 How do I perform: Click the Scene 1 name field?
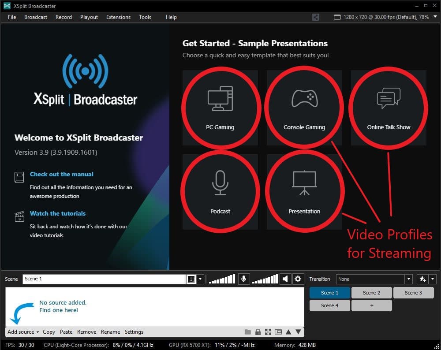coord(104,279)
